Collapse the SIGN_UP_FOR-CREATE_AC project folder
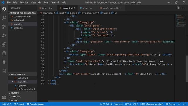 pyautogui.click(x=22, y=13)
